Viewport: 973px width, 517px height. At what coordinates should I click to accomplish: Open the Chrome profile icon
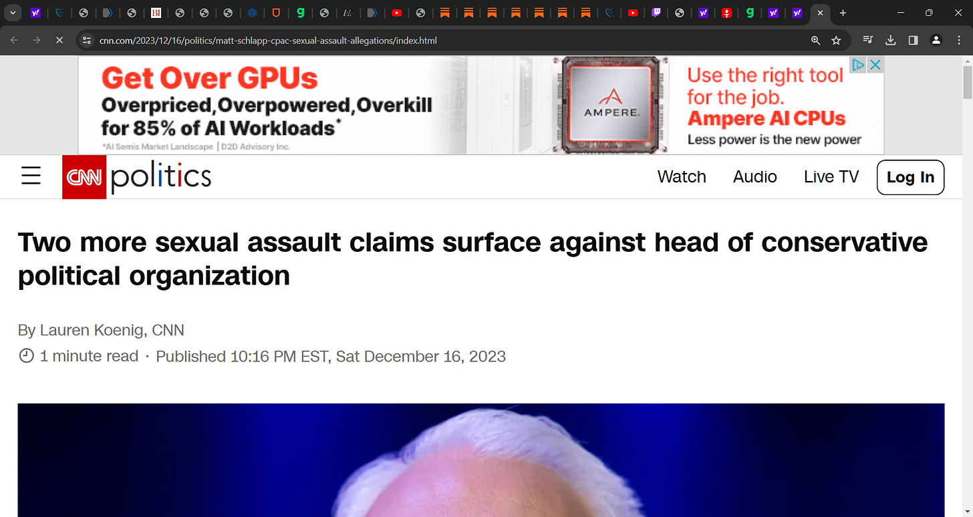tap(936, 40)
